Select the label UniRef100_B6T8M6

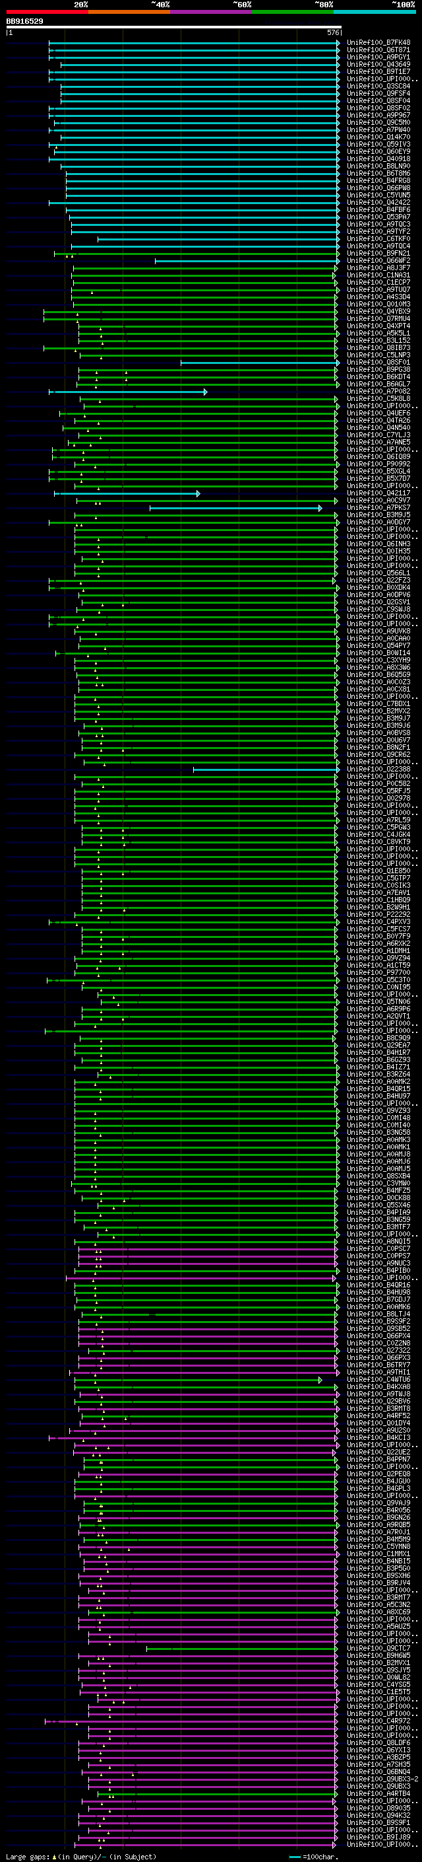click(x=378, y=174)
